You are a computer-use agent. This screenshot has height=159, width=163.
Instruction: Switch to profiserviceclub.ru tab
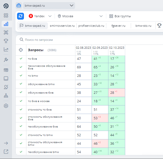point(91,26)
